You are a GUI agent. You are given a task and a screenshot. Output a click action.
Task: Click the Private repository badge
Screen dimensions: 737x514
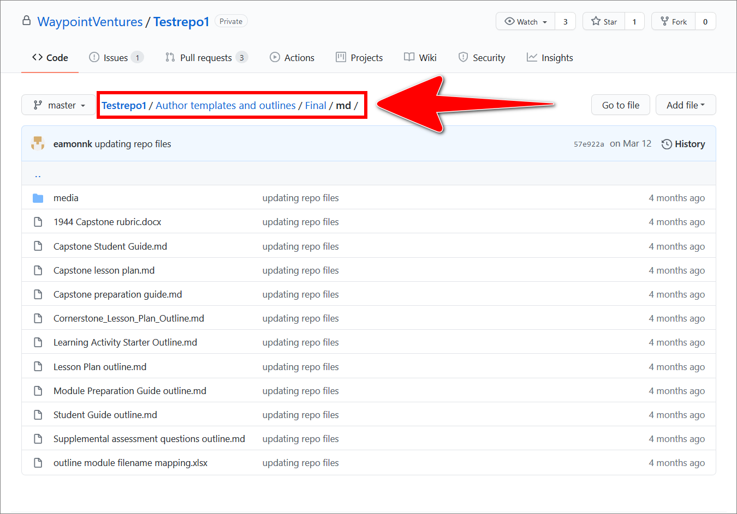point(231,21)
